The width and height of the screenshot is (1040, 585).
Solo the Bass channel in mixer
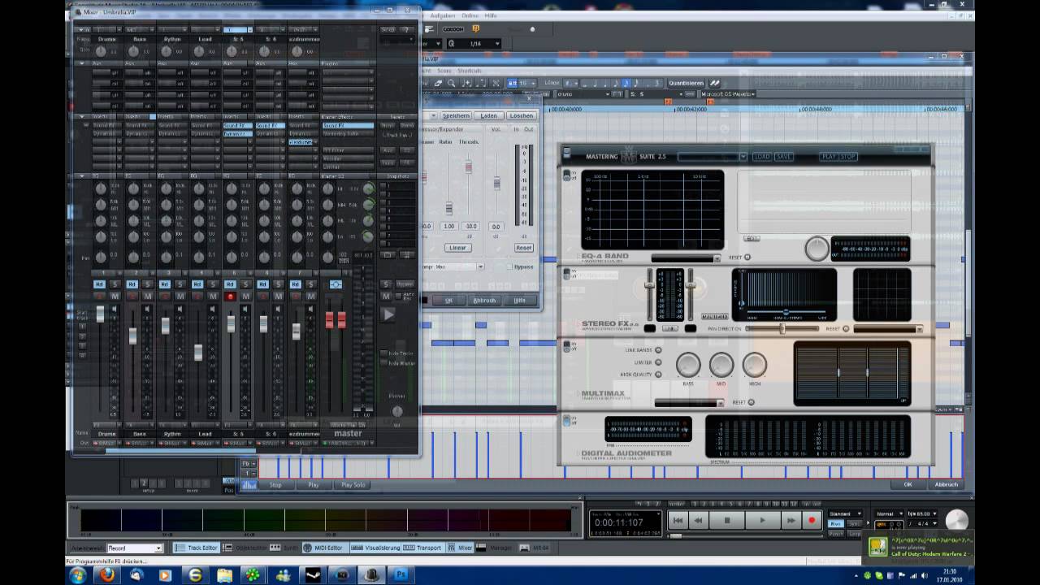[x=148, y=284]
